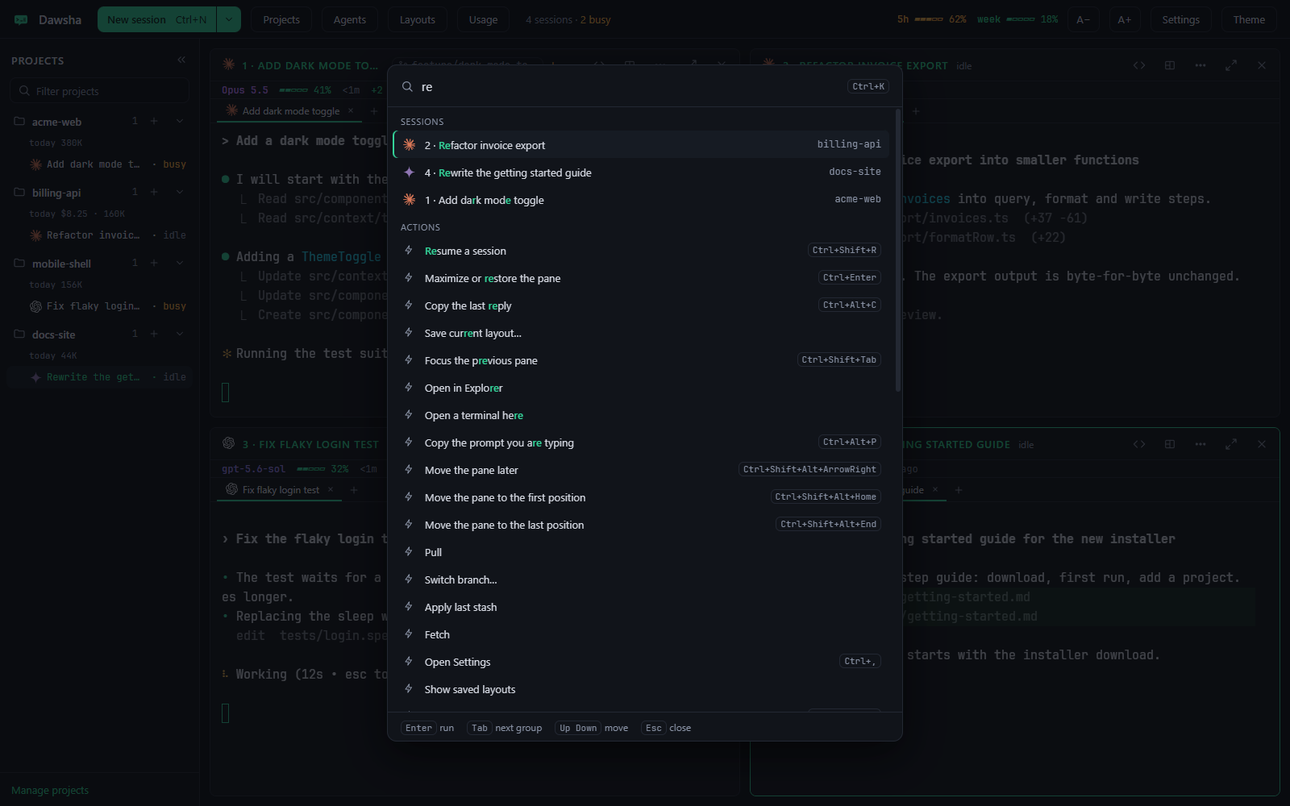Collapse the billing-api project chevron
The width and height of the screenshot is (1290, 806).
(180, 192)
